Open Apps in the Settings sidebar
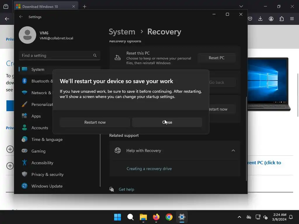The height and width of the screenshot is (224, 299). pos(36,116)
